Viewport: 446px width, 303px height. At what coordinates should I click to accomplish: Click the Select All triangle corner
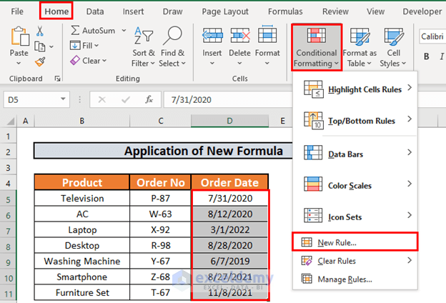pyautogui.click(x=10, y=121)
